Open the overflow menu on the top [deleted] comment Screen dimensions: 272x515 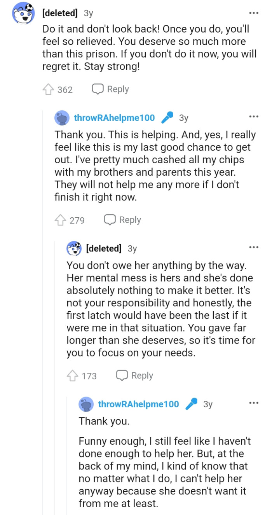(253, 13)
